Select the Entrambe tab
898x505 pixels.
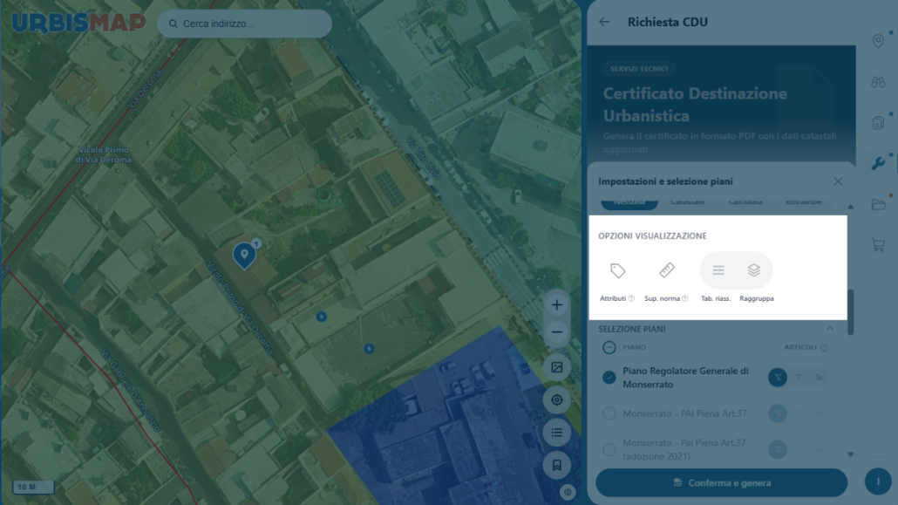coord(804,201)
